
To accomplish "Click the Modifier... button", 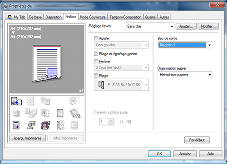I will (x=208, y=26).
